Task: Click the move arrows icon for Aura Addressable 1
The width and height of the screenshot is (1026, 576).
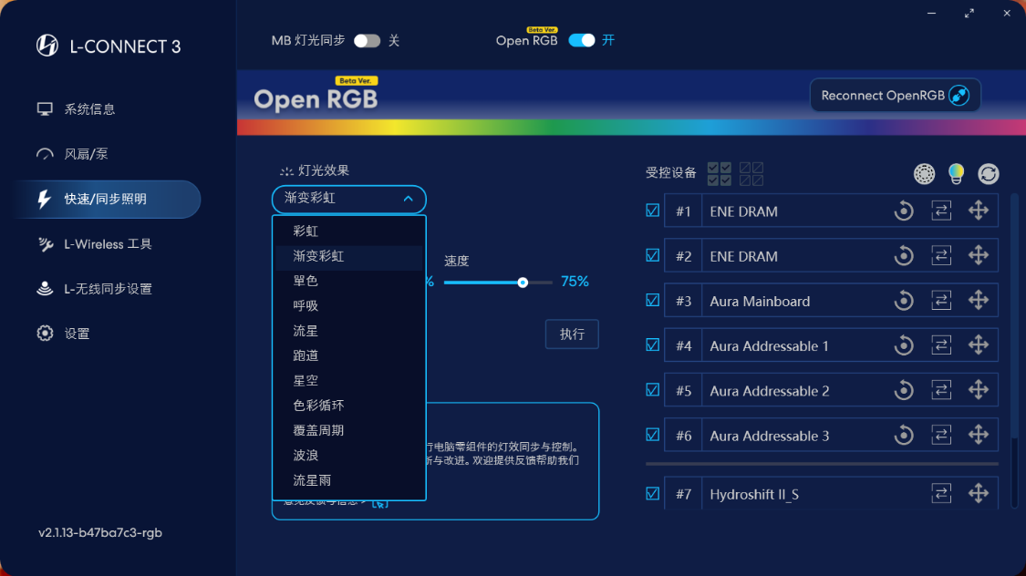Action: click(x=979, y=345)
